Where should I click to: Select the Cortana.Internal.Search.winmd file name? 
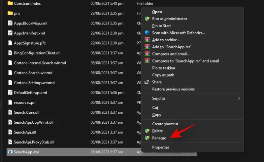click(x=40, y=63)
